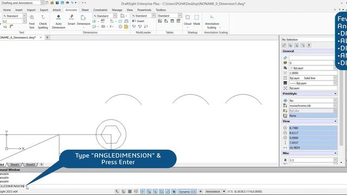Switch to the Sheet1 layout tab
347x195 pixels.
pyautogui.click(x=15, y=165)
